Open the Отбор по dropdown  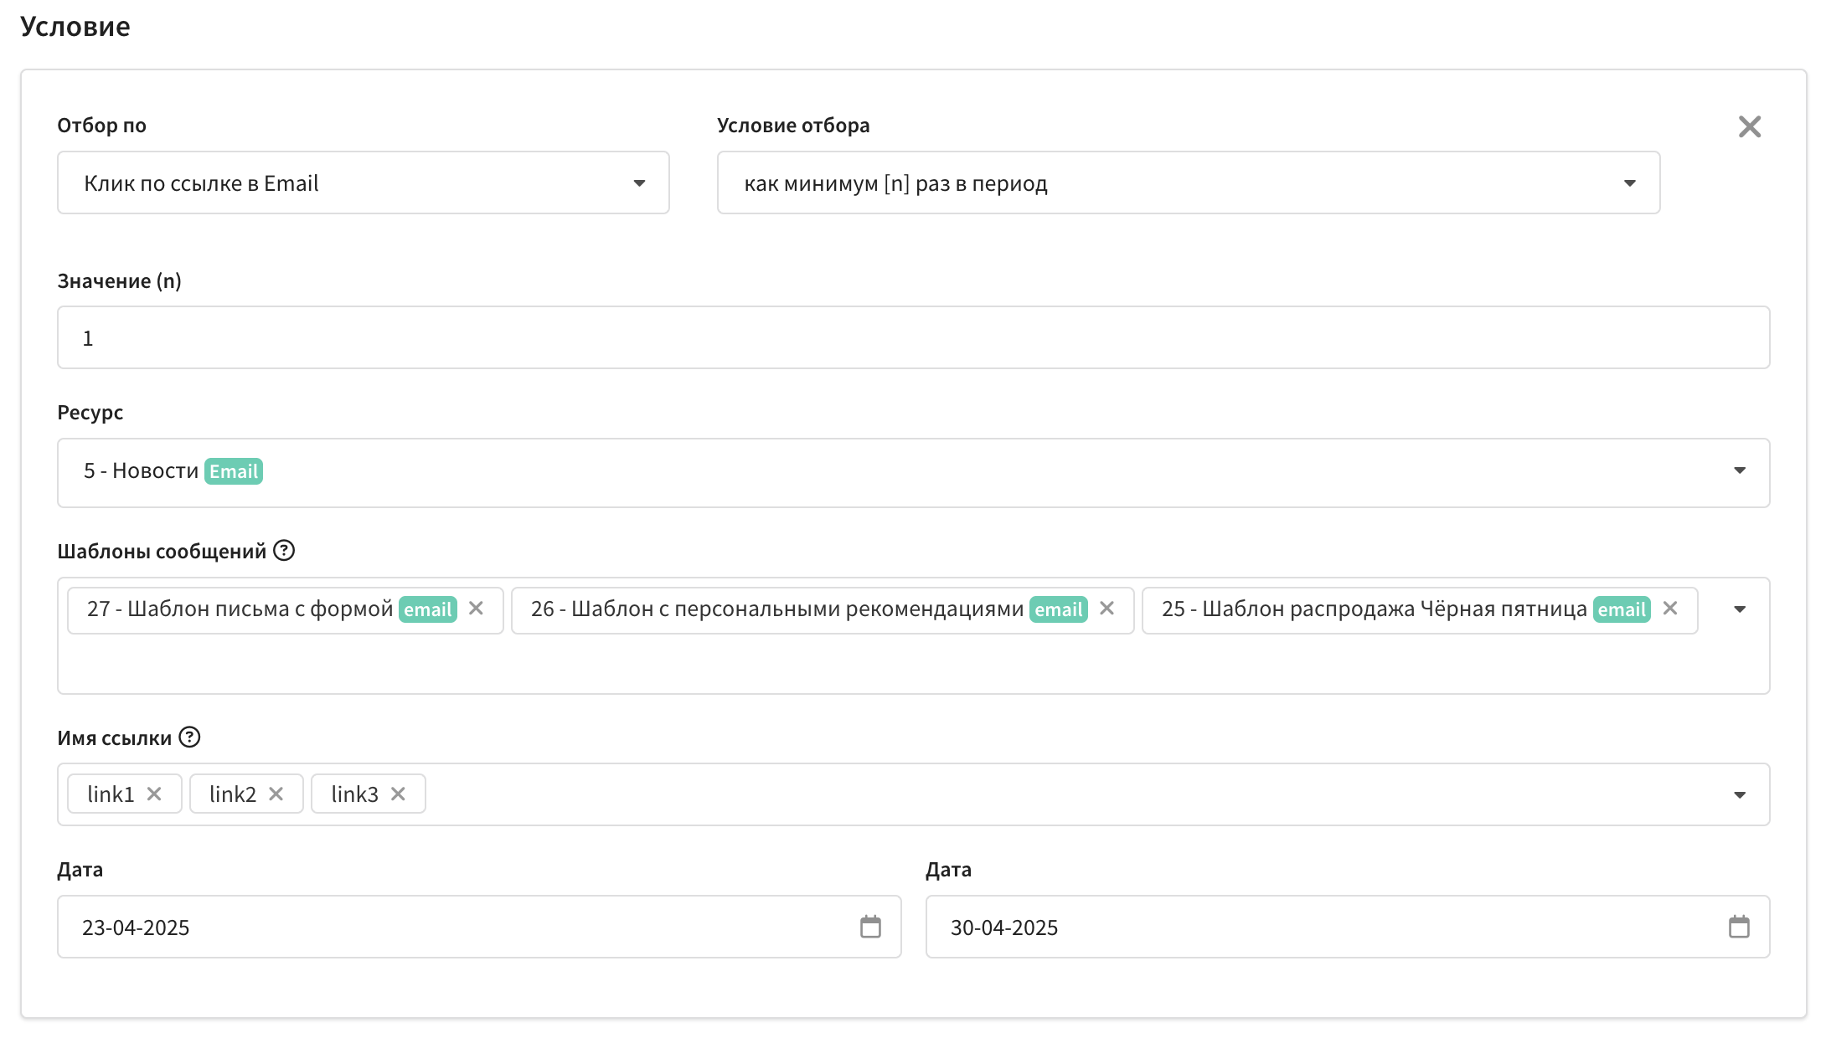pos(363,182)
